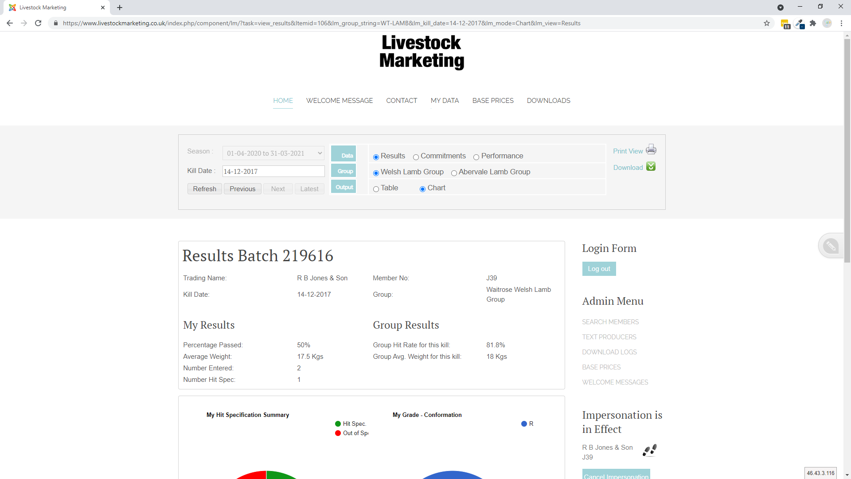This screenshot has height=479, width=851.
Task: Choose the Abervale Lamb Group option
Action: click(x=454, y=173)
